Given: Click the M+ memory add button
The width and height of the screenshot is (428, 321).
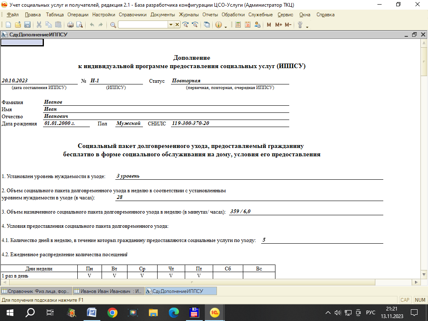Looking at the screenshot, I should click(278, 25).
